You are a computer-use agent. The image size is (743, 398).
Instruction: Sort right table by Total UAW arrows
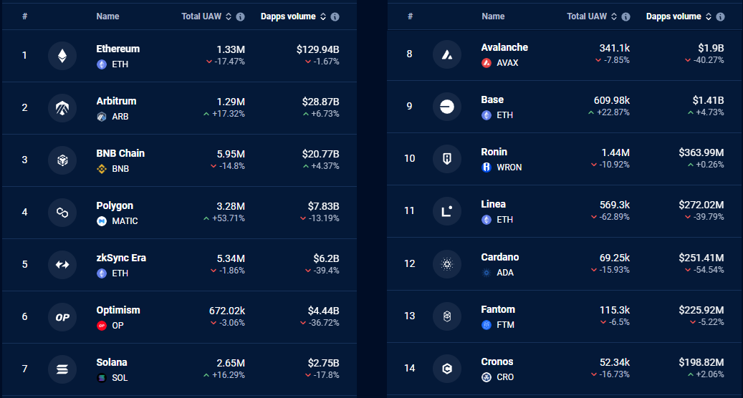[613, 16]
